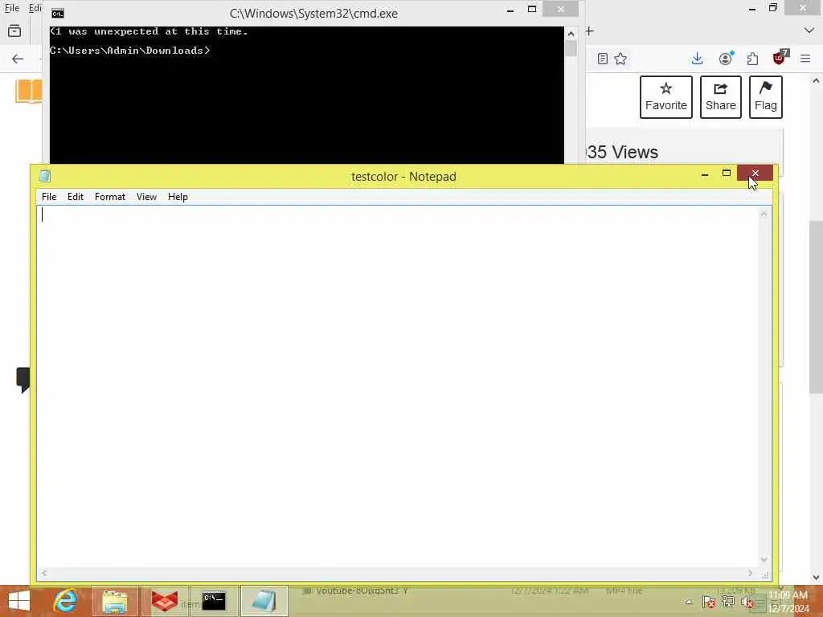Click the browser sidebar tabs icon
The height and width of the screenshot is (617, 823).
[x=14, y=31]
